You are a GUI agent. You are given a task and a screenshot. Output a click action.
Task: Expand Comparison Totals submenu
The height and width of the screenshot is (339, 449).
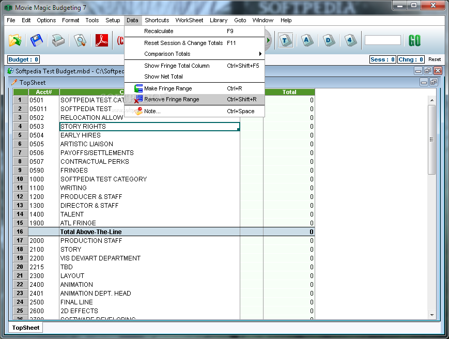(194, 54)
